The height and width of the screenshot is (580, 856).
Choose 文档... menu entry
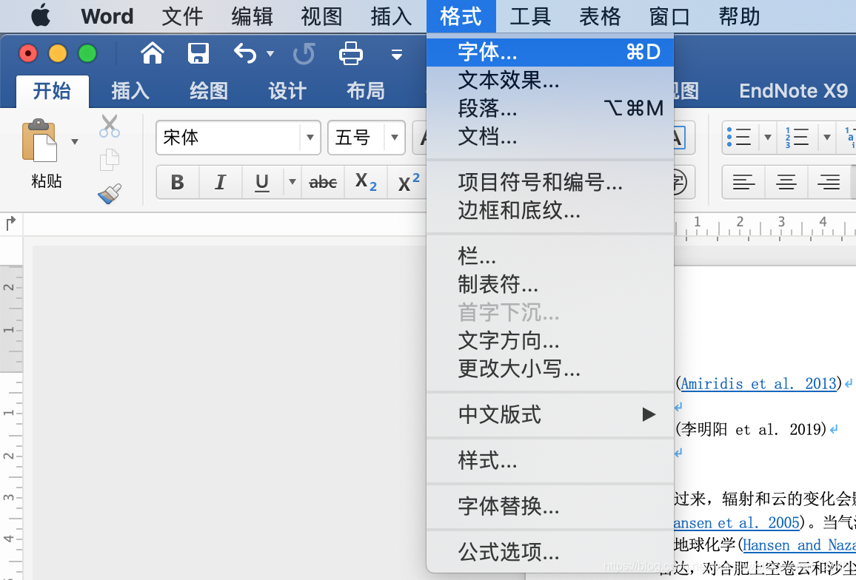(549, 136)
